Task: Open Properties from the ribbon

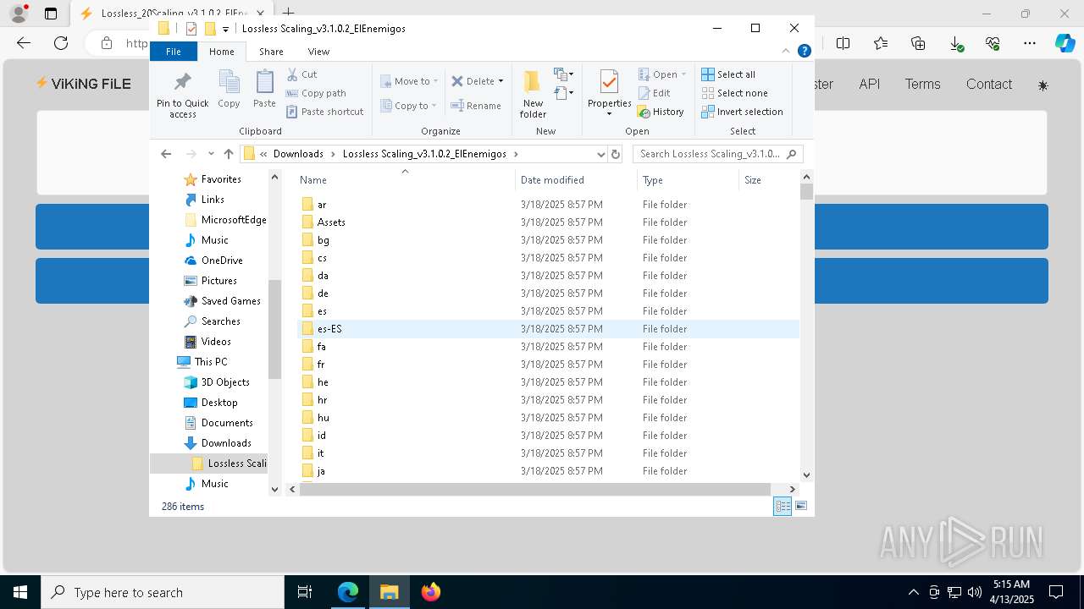Action: [x=609, y=89]
